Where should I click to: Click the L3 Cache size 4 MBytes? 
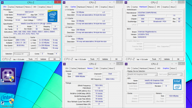coord(86,39)
